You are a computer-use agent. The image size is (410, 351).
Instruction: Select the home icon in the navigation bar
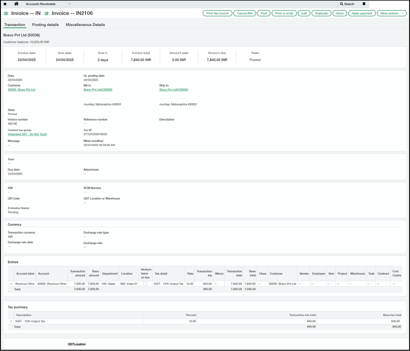[16, 4]
